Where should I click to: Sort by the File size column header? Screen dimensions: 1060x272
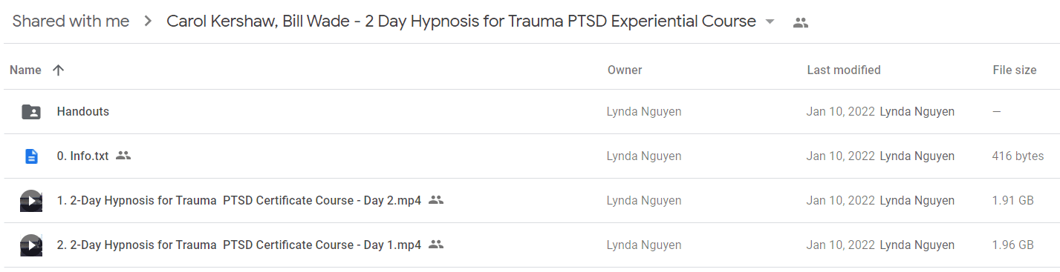1015,70
